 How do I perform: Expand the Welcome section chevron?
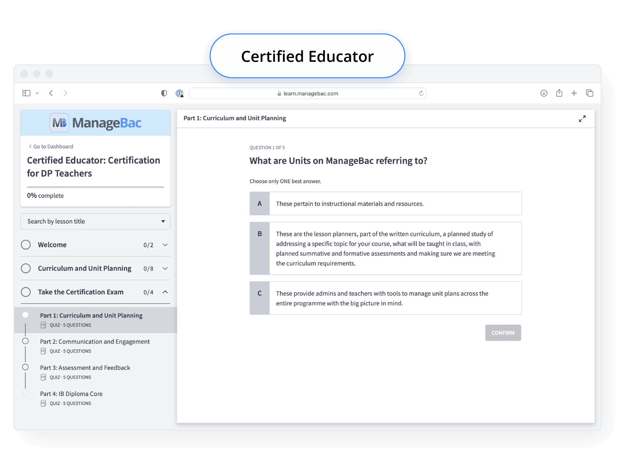165,245
